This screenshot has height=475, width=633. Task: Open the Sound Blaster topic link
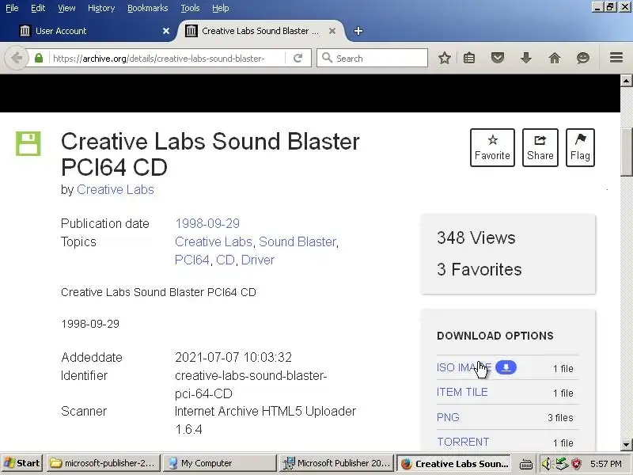[x=298, y=241]
